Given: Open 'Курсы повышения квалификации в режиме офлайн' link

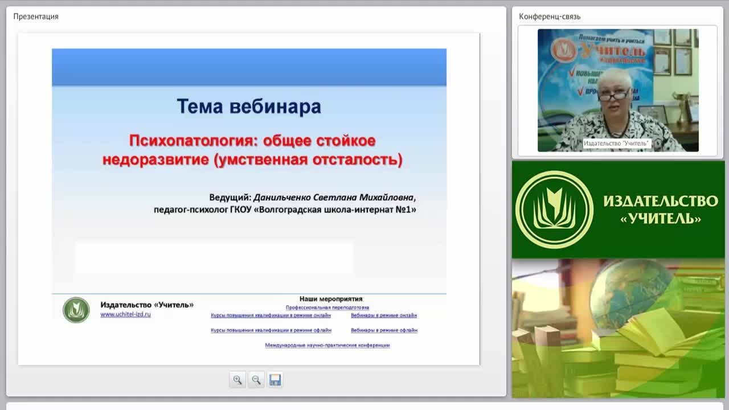Looking at the screenshot, I should [x=271, y=330].
